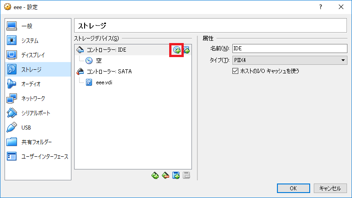Click the greyed remove attachment icon

pyautogui.click(x=186, y=175)
